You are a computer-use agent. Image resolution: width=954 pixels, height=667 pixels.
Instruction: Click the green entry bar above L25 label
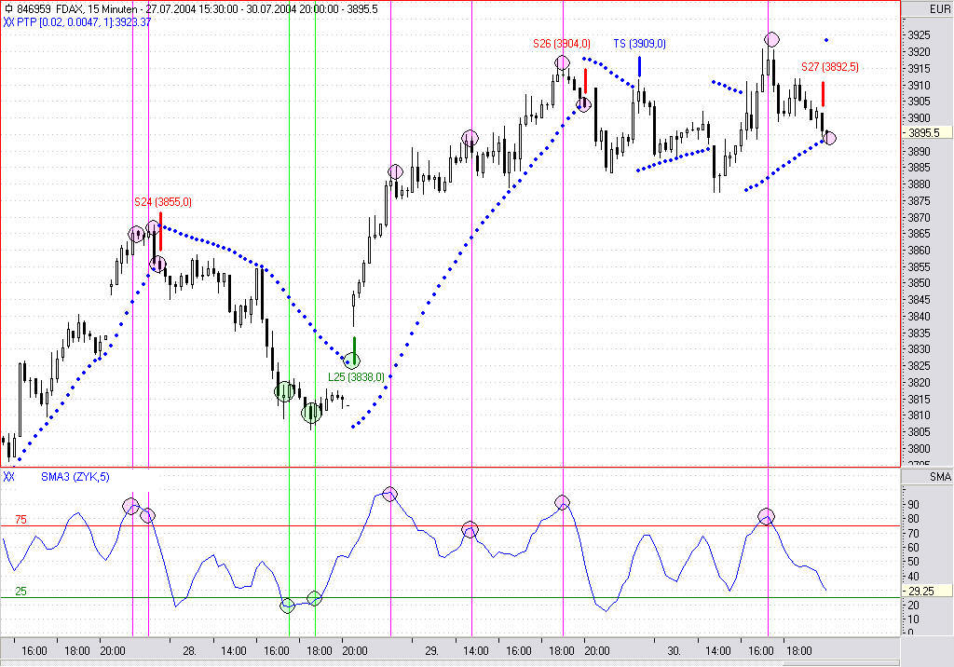click(355, 351)
